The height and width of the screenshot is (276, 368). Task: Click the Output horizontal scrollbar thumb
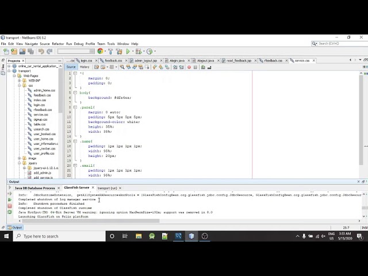[91, 221]
